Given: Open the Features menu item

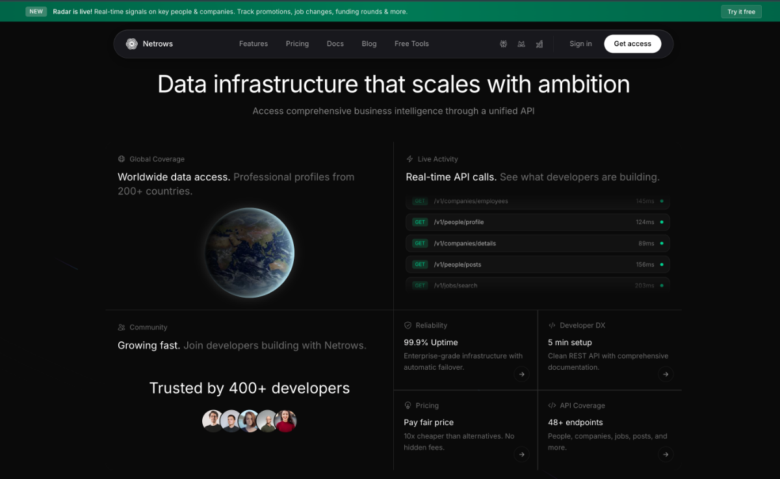Looking at the screenshot, I should point(253,44).
